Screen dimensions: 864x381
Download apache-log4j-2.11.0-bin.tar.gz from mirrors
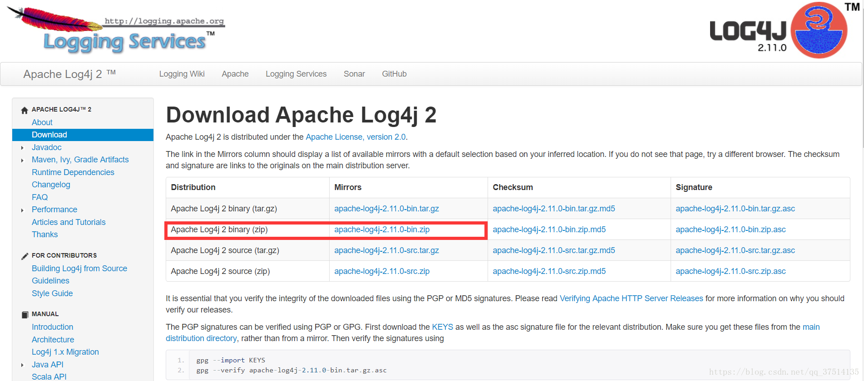[x=386, y=209]
